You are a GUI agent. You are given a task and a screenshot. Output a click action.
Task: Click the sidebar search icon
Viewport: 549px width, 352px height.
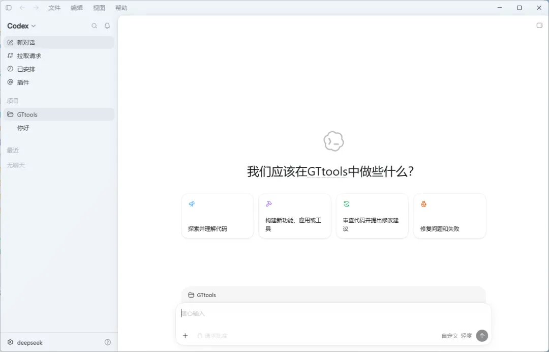[94, 26]
